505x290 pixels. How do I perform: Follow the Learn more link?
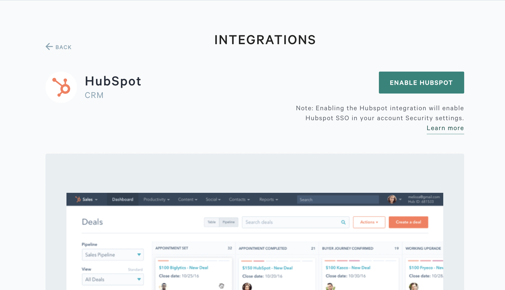[445, 128]
